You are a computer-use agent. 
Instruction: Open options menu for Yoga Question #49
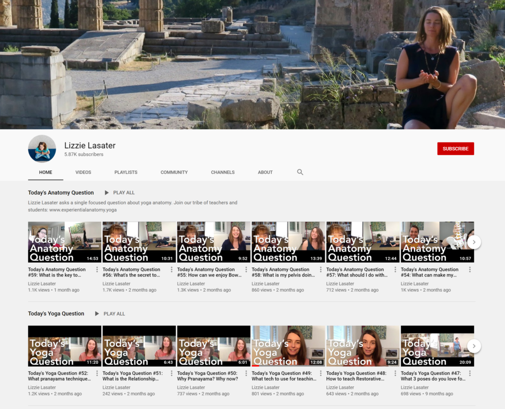(x=321, y=374)
